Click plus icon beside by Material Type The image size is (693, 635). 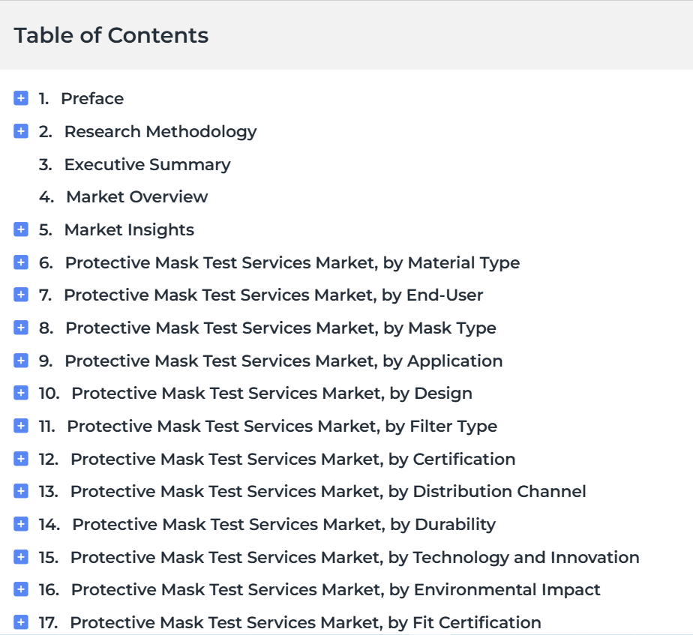click(x=21, y=262)
